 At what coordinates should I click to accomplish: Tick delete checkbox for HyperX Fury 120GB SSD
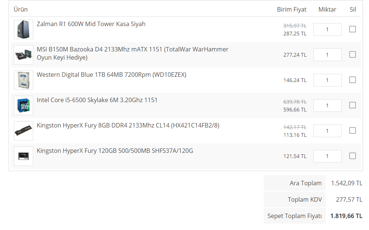click(353, 156)
